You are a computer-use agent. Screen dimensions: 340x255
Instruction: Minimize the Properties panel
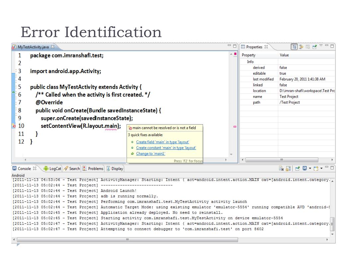(x=327, y=45)
